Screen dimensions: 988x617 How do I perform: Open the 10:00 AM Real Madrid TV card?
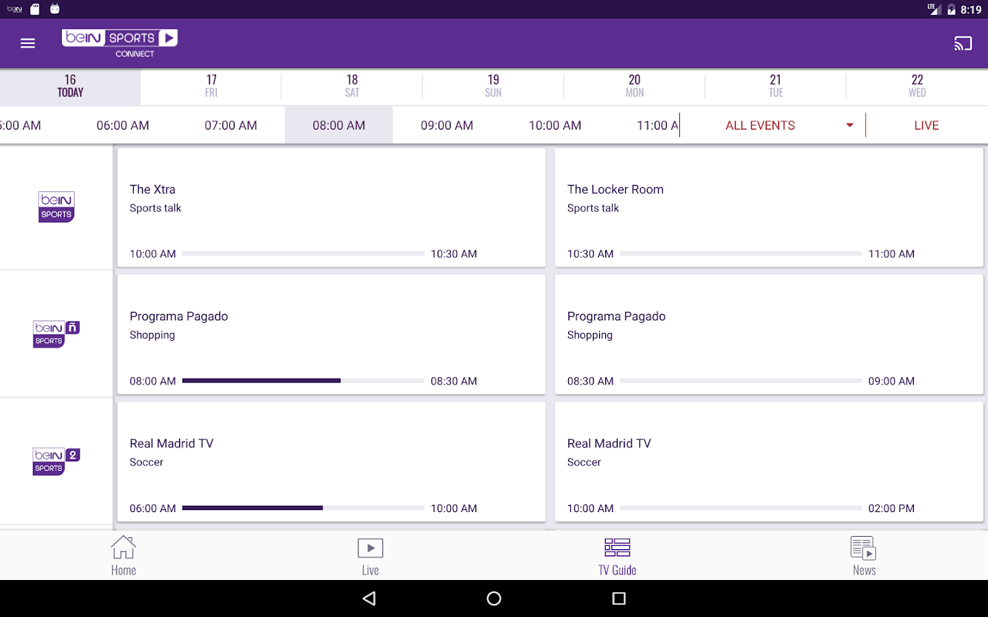769,462
